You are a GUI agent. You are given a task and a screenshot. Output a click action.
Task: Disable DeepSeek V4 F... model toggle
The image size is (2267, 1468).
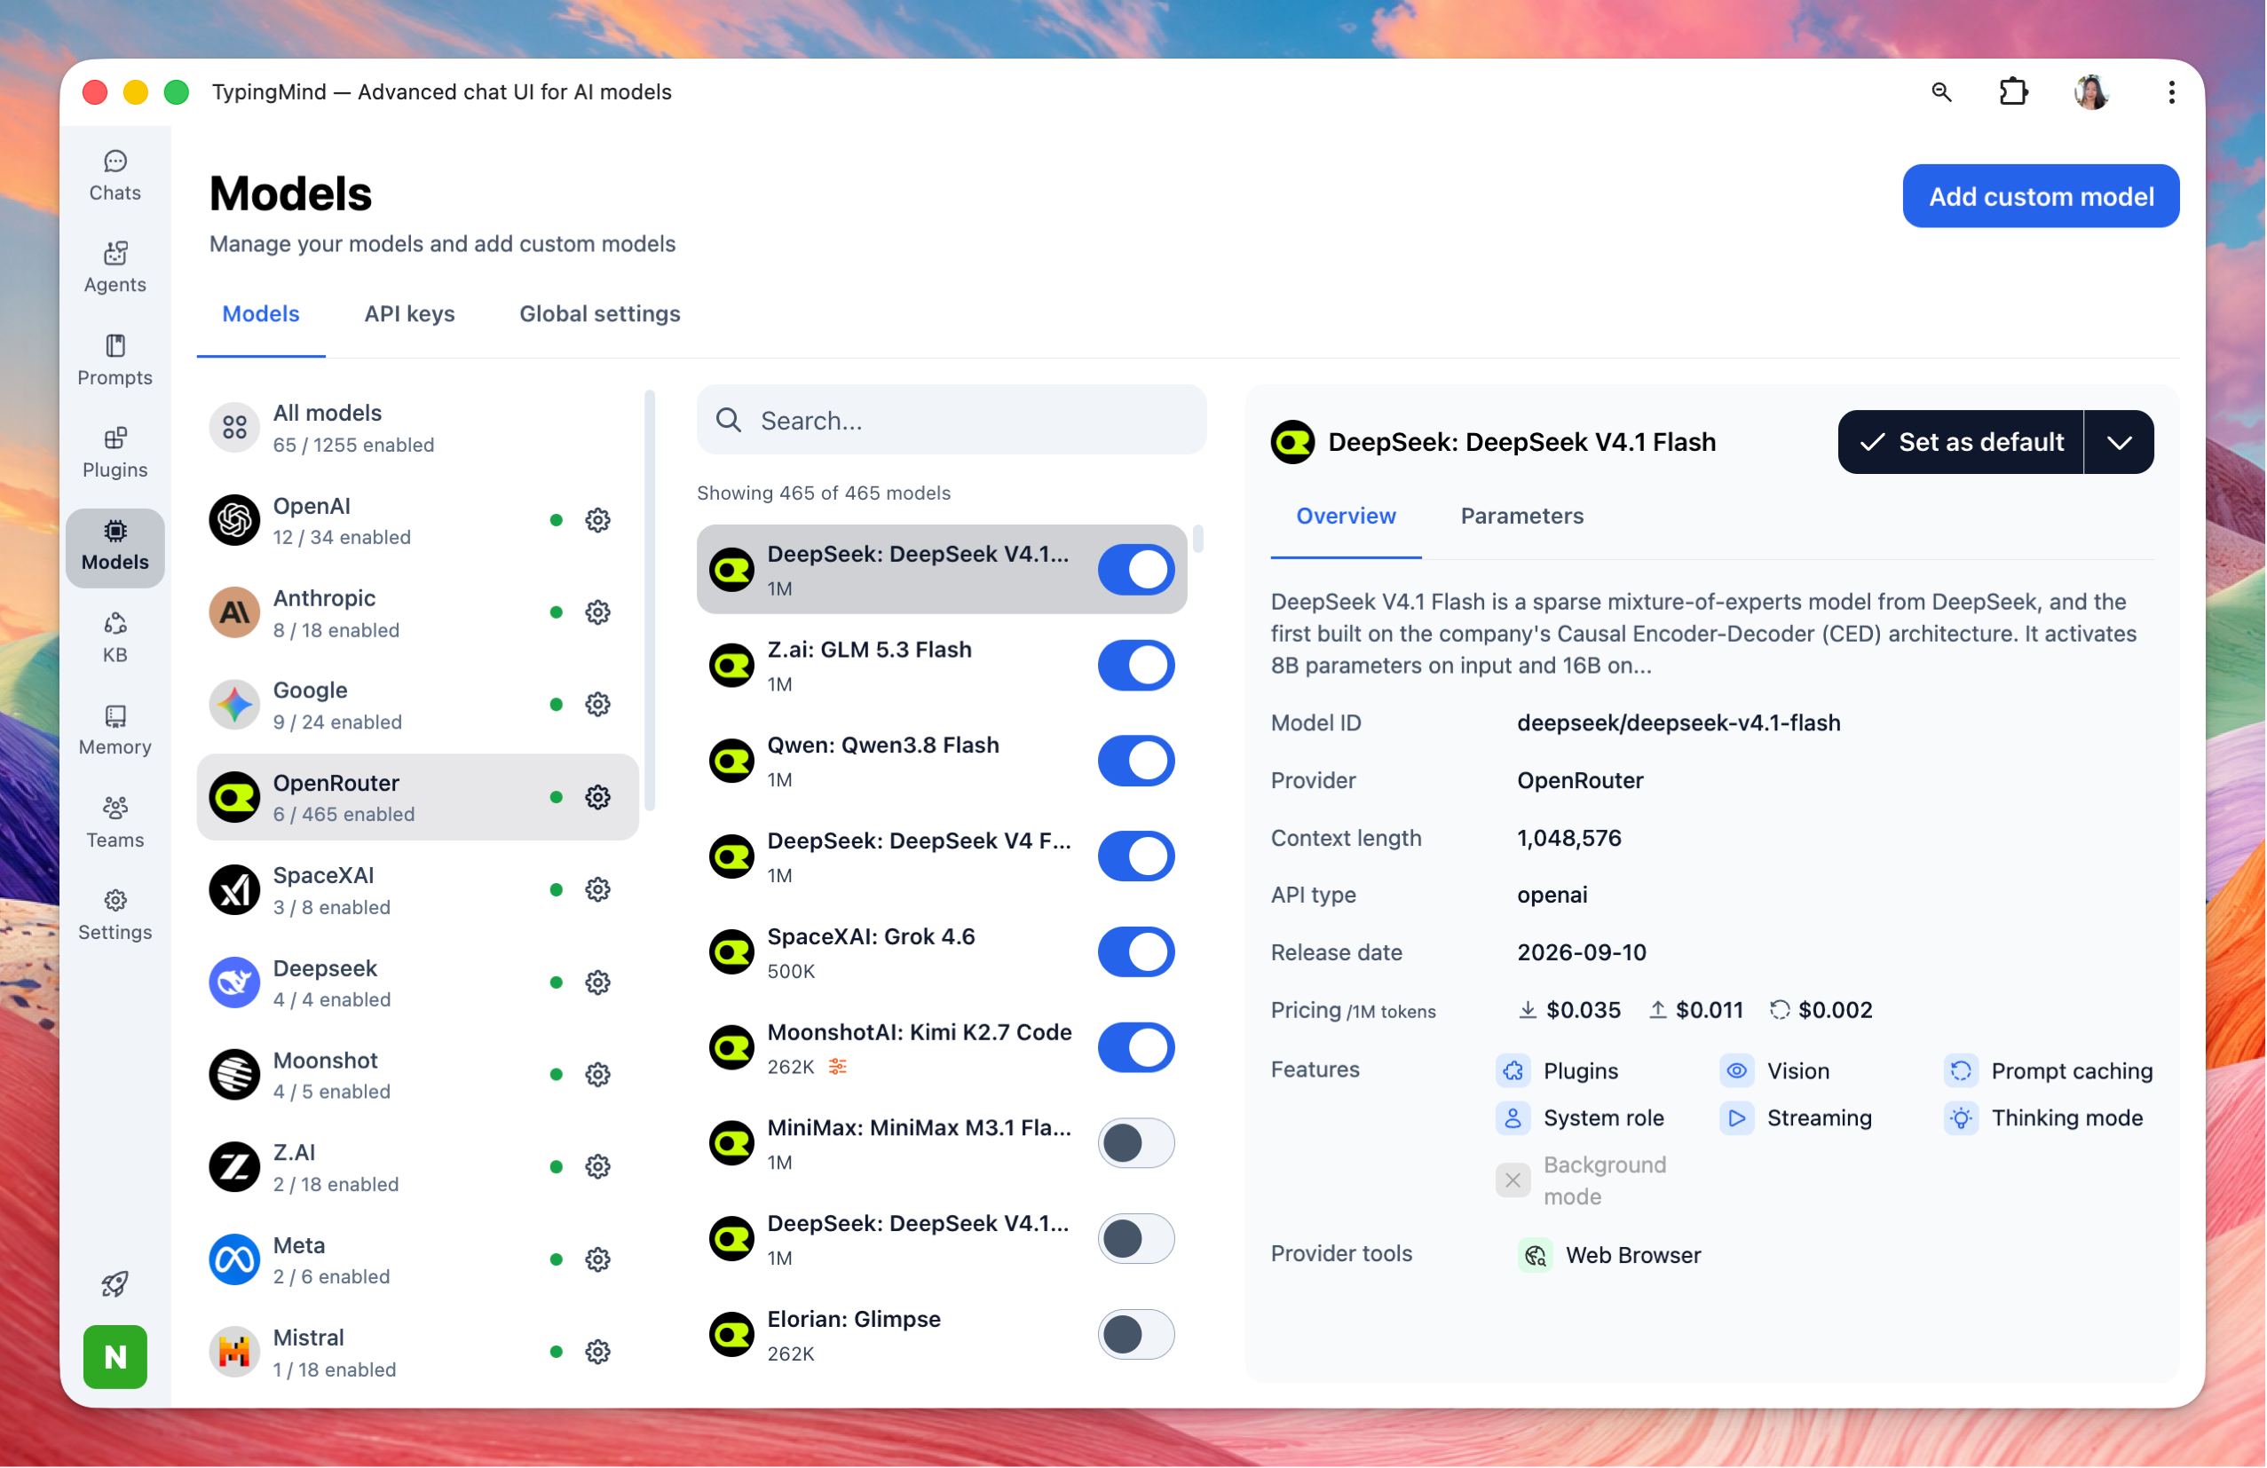(x=1136, y=856)
